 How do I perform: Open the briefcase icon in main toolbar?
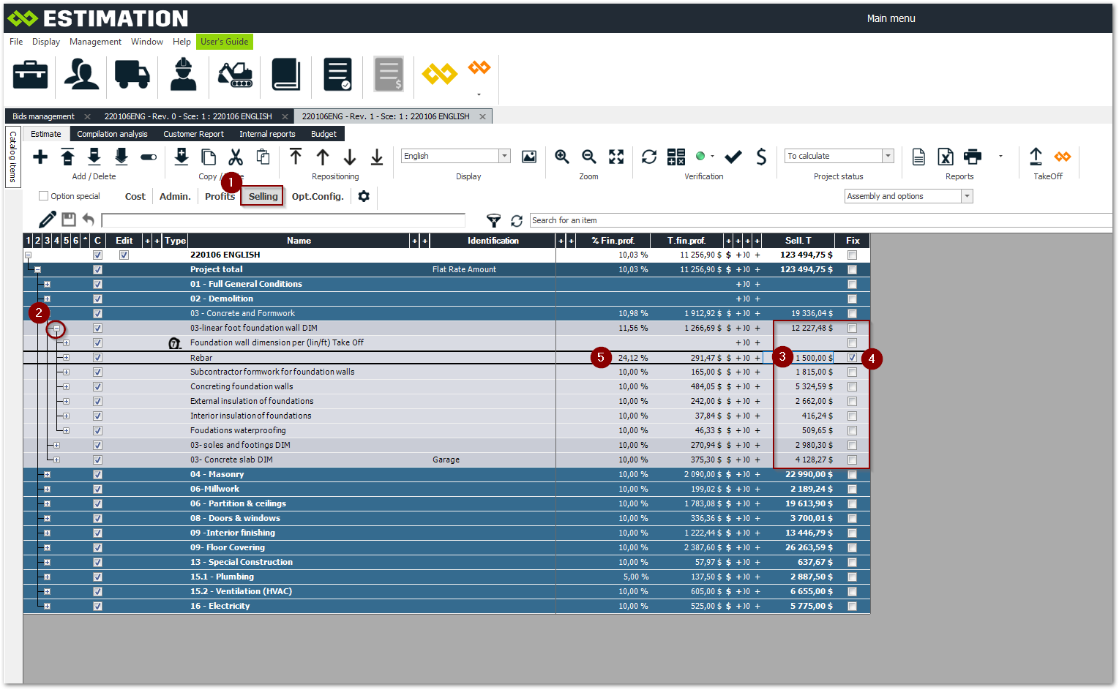pyautogui.click(x=31, y=75)
